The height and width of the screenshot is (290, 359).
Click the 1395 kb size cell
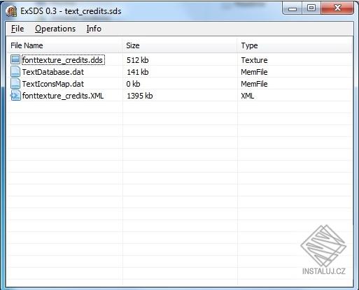(x=140, y=96)
